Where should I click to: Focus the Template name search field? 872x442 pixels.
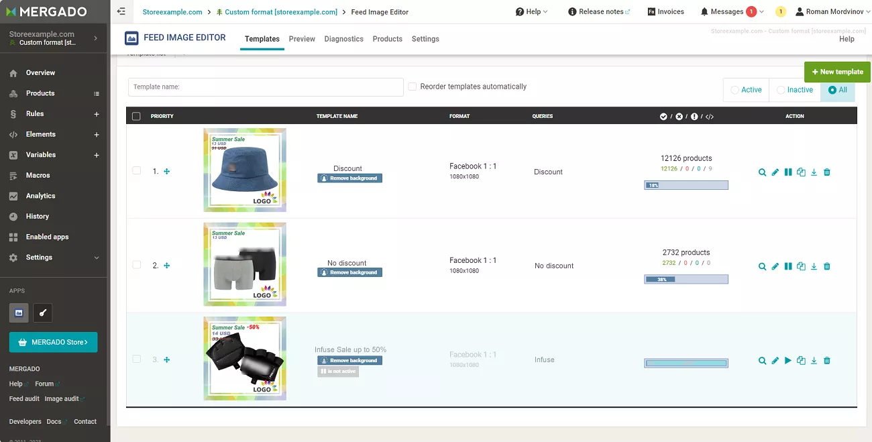[x=266, y=87]
